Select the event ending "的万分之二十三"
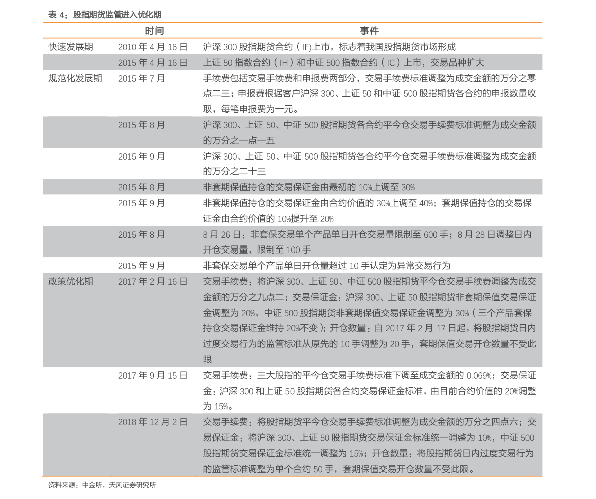Image resolution: width=596 pixels, height=499 pixels. [x=369, y=164]
